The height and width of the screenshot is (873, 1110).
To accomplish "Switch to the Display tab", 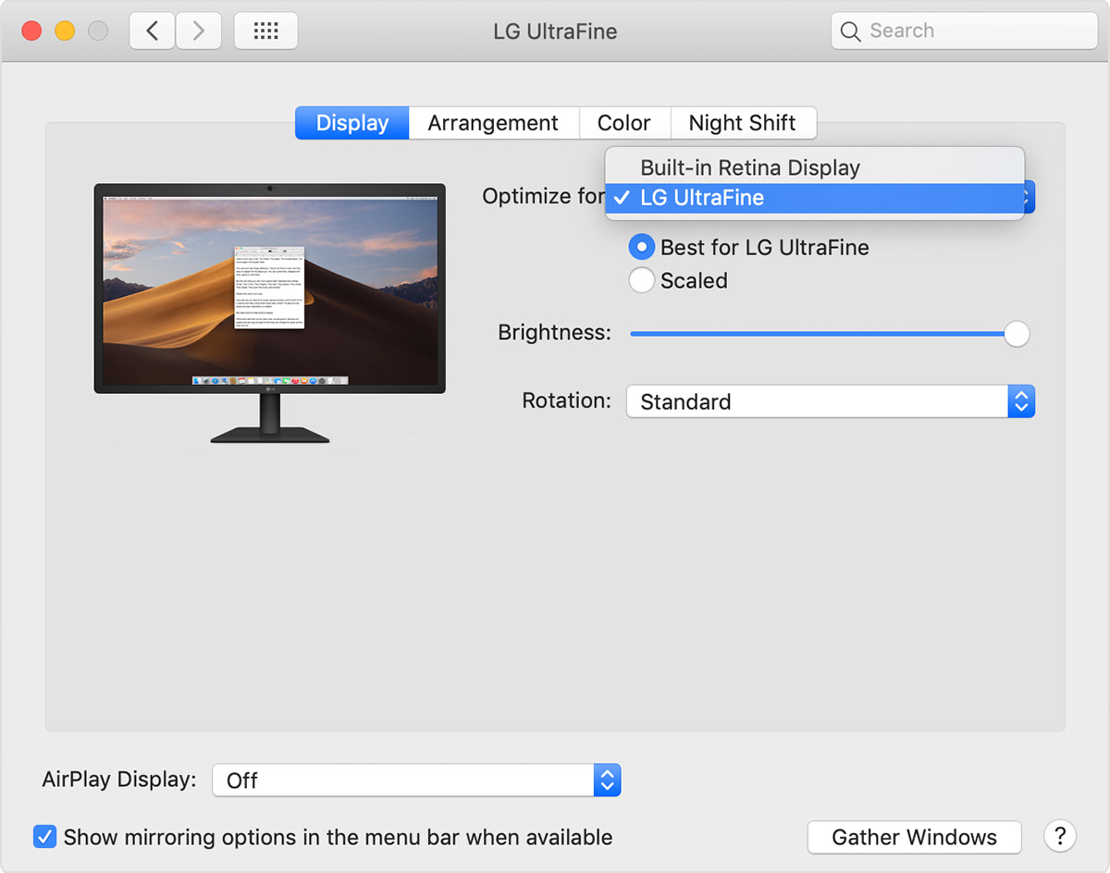I will pos(352,123).
